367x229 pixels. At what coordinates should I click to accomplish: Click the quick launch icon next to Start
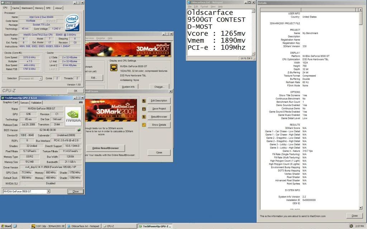[15, 226]
